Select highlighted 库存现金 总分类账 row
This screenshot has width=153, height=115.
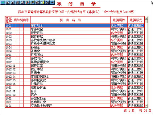coord(75,26)
